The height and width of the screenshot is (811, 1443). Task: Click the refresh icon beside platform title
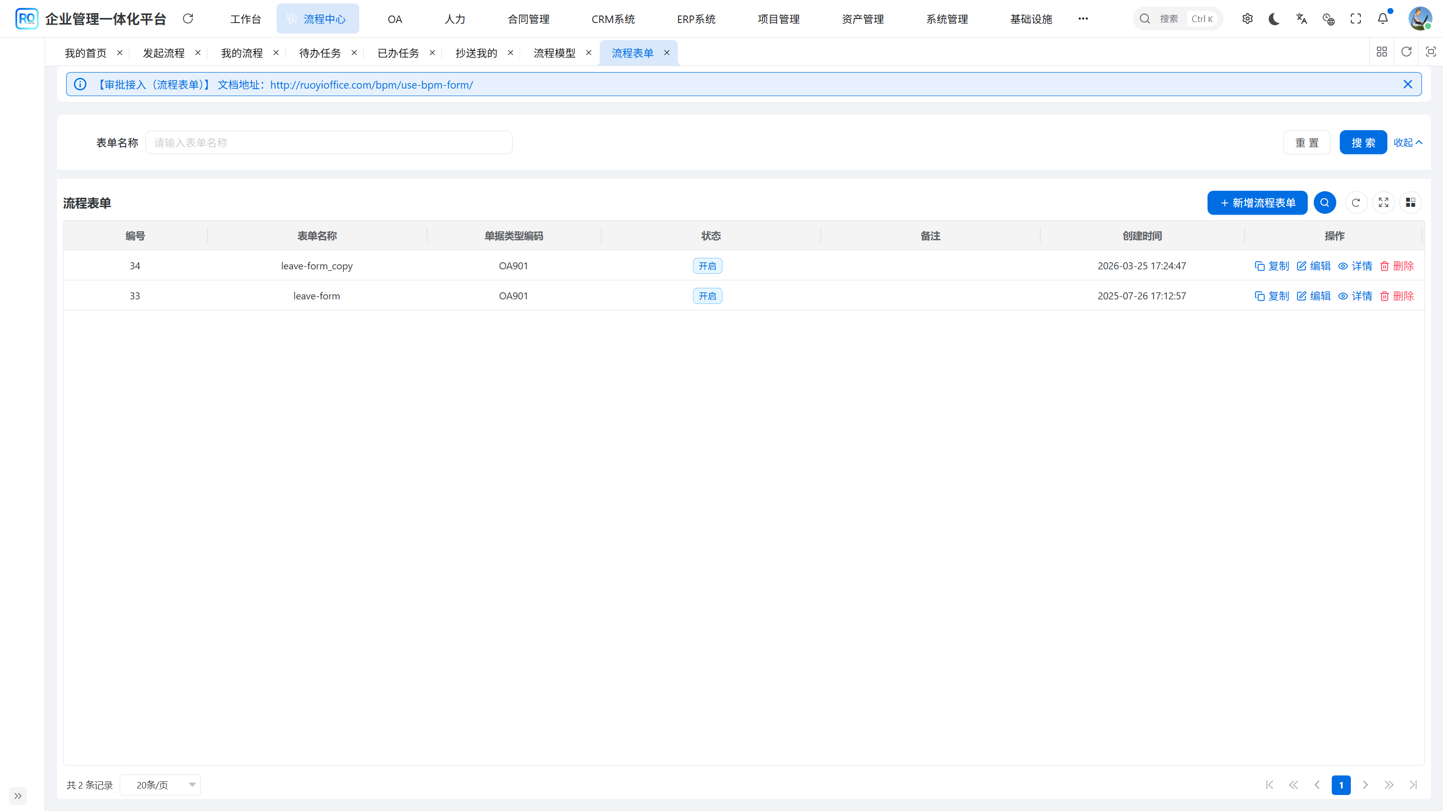[x=188, y=19]
